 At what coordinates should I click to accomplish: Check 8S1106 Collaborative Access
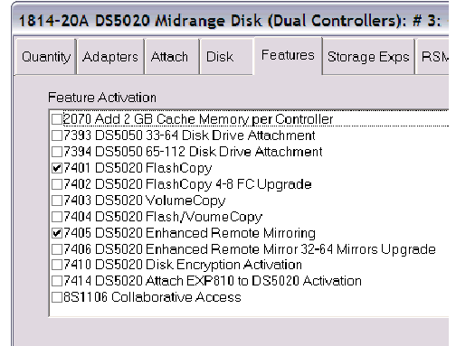pyautogui.click(x=57, y=297)
